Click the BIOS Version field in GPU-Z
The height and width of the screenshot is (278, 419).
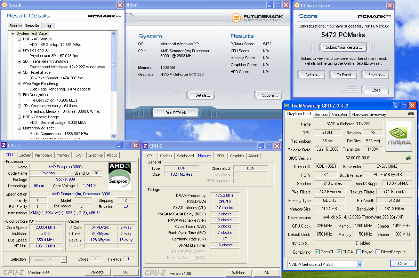coord(358,158)
